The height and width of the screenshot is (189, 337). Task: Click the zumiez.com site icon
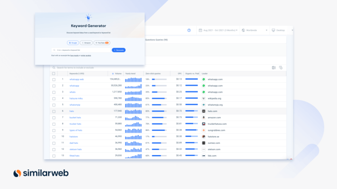[204, 143]
